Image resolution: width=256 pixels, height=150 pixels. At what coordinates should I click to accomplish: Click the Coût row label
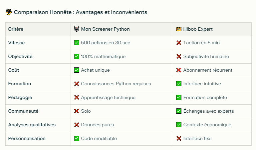14,70
